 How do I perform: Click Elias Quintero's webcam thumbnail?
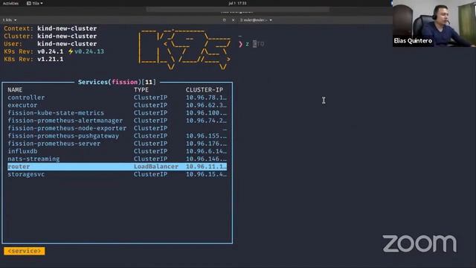click(x=434, y=23)
